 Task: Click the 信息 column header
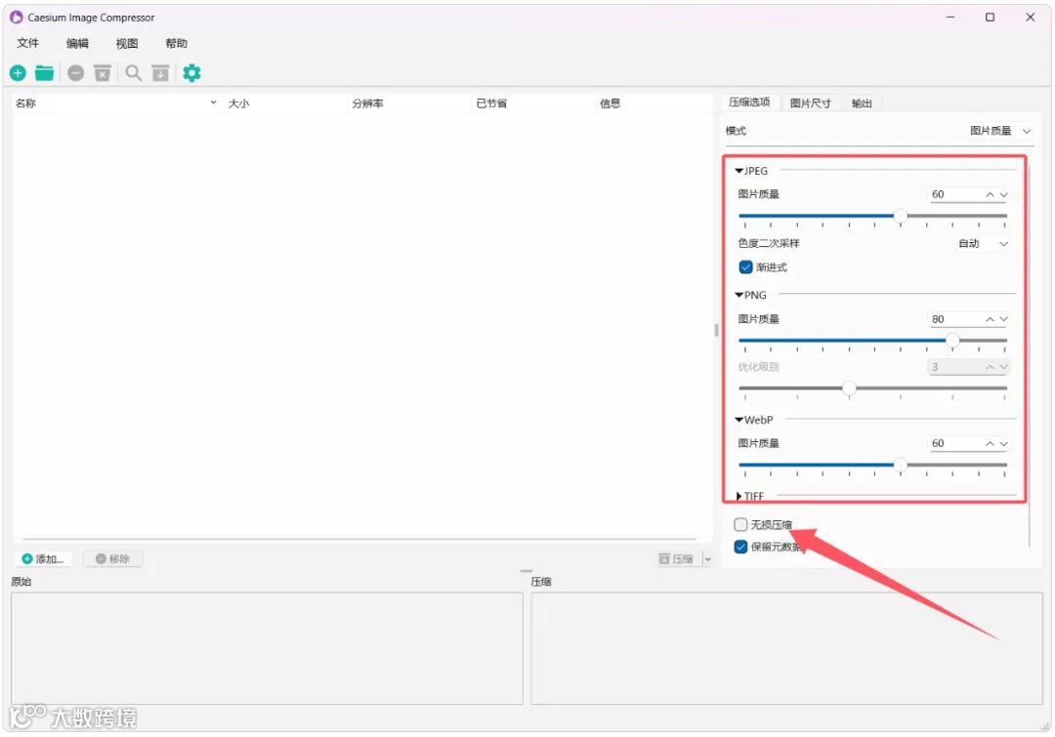tap(653, 102)
